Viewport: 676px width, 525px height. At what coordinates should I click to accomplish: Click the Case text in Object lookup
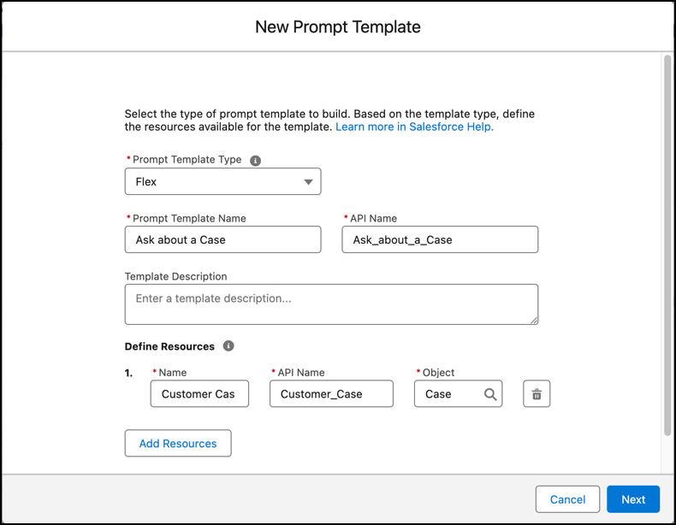point(439,394)
